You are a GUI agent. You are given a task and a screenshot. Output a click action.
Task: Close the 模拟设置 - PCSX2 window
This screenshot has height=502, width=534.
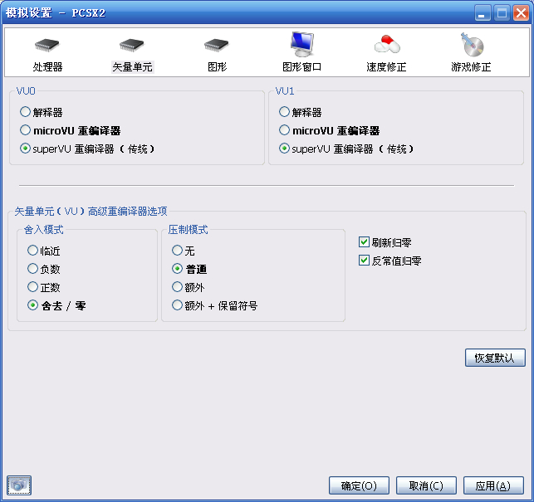point(521,13)
